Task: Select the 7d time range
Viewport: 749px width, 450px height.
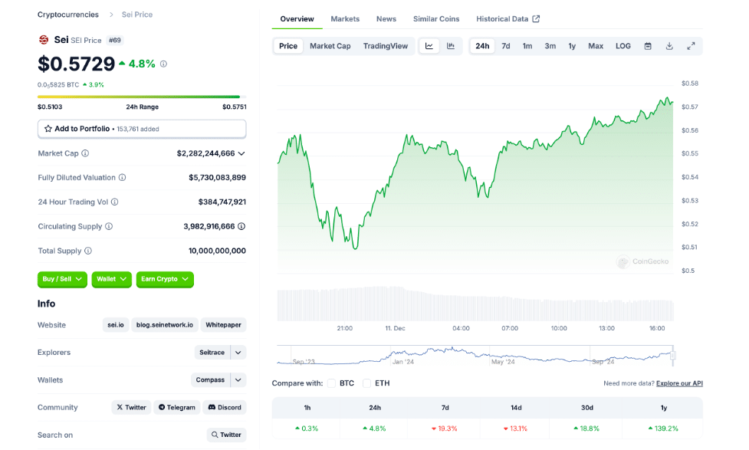Action: click(x=506, y=46)
